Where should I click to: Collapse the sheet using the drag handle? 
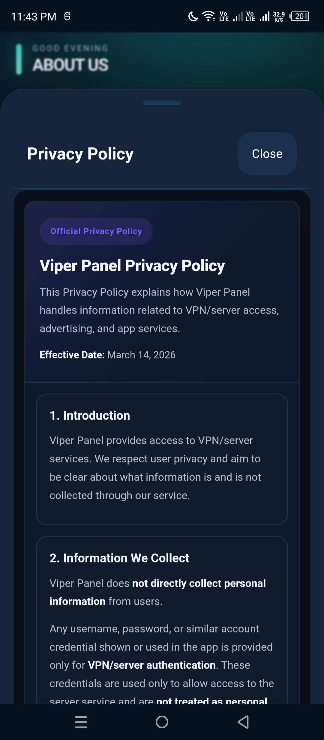click(x=162, y=103)
